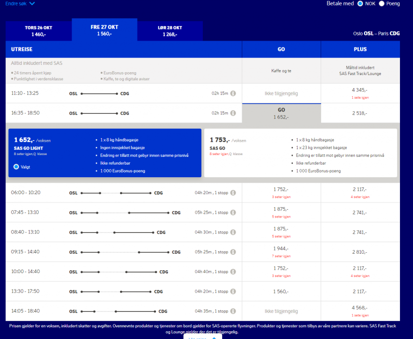Select NOK payment radio button
This screenshot has width=413, height=339.
pyautogui.click(x=360, y=3)
